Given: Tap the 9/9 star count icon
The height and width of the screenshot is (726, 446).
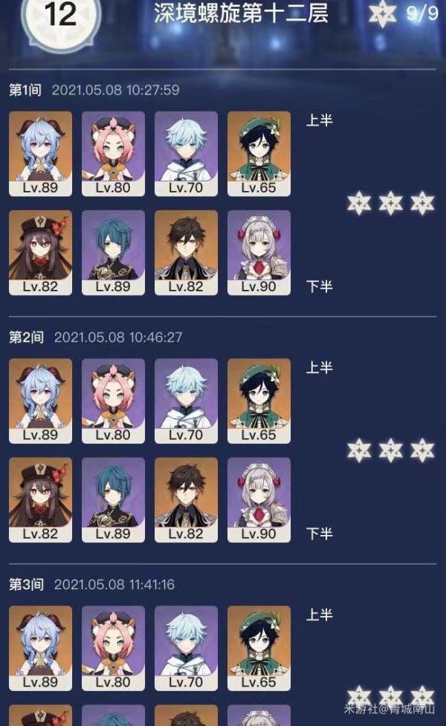Looking at the screenshot, I should pyautogui.click(x=383, y=13).
